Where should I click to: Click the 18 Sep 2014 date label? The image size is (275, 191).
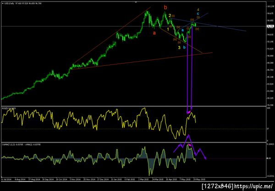[48, 179]
